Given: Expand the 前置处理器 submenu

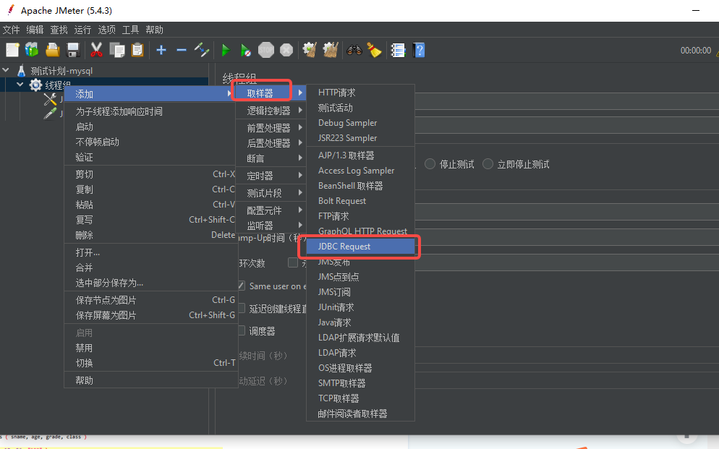Looking at the screenshot, I should (271, 128).
